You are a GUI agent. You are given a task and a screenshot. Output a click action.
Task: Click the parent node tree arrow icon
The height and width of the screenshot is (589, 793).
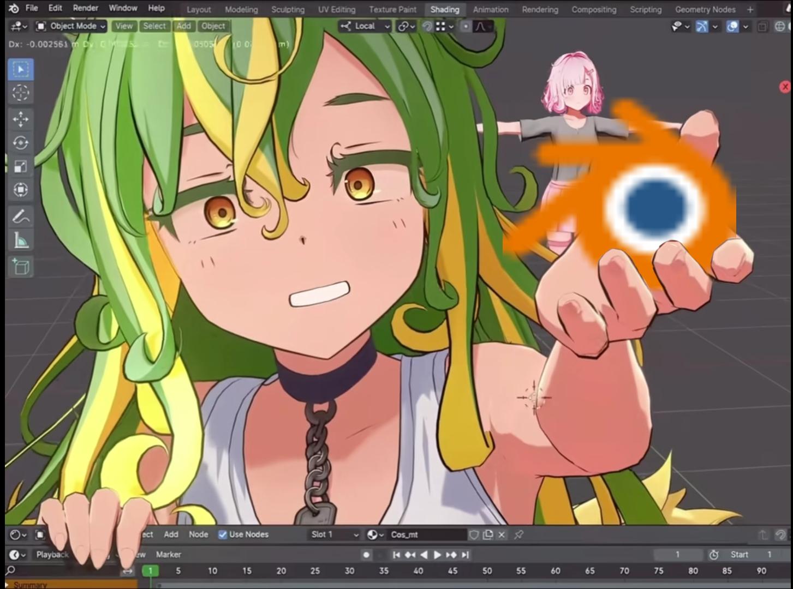pyautogui.click(x=764, y=535)
